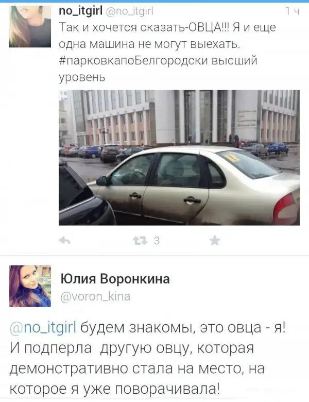309x402 pixels.
Task: Click the beige sedan in the photo
Action: pyautogui.click(x=195, y=186)
